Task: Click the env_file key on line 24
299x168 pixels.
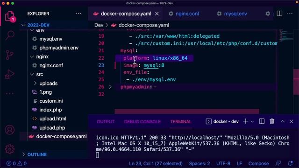Action: coord(135,72)
